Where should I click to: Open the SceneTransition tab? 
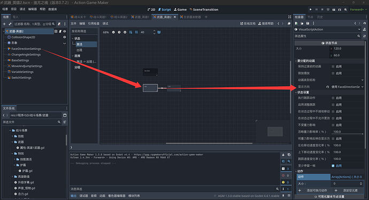point(204,10)
